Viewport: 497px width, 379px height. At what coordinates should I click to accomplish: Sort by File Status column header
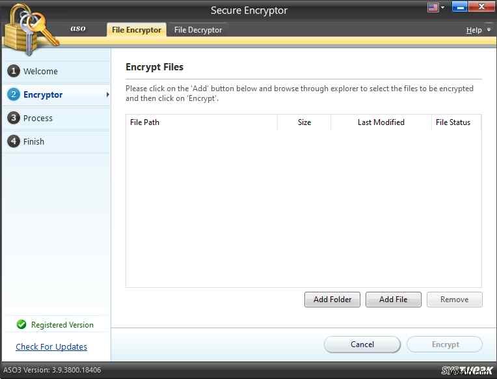click(x=457, y=122)
